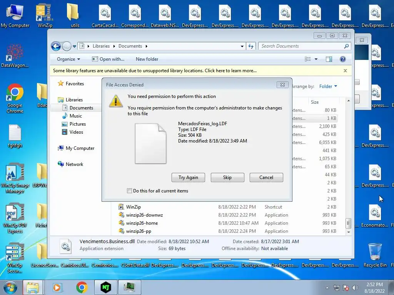
Task: Click Documents breadcrumb in address bar
Action: (130, 46)
